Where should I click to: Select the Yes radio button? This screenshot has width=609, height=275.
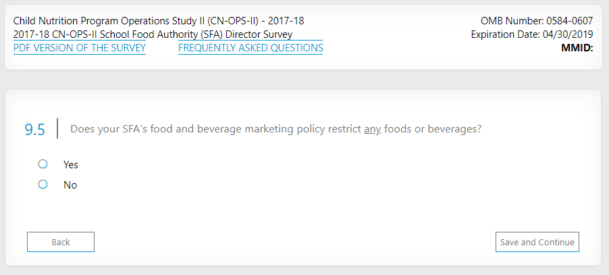point(43,164)
